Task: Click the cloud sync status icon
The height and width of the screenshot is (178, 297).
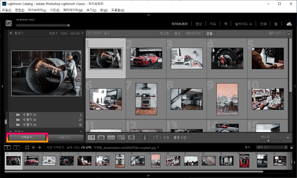Action: tap(289, 24)
